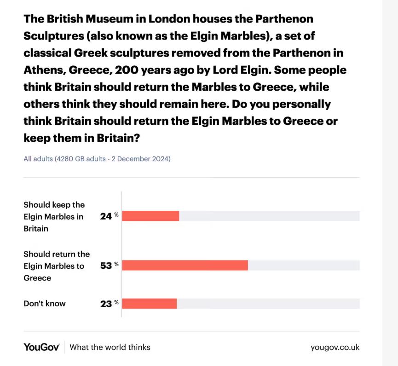Select 'Should return the Elgin Marbles to Greece' label
Viewport: 398px width, 366px height.
point(57,266)
